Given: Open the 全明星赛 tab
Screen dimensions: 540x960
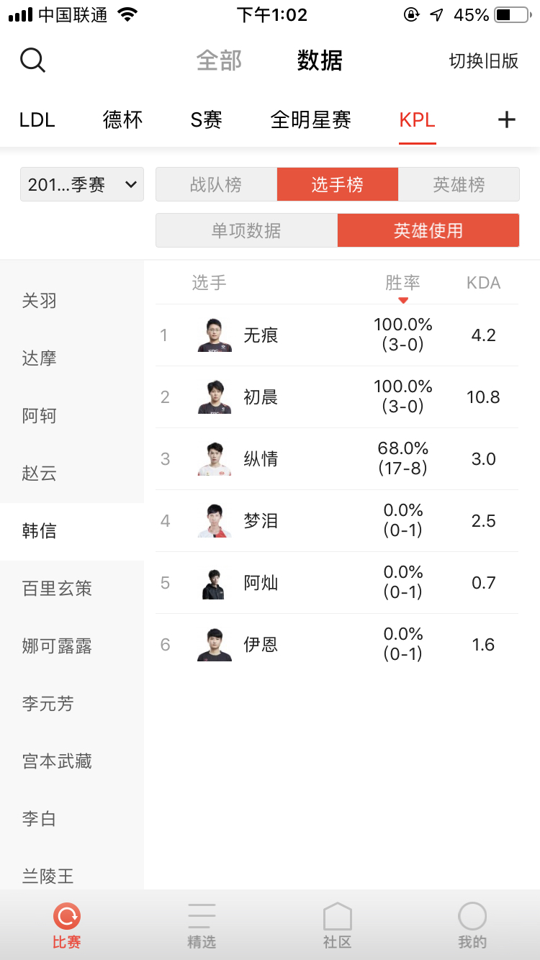Looking at the screenshot, I should coord(310,119).
